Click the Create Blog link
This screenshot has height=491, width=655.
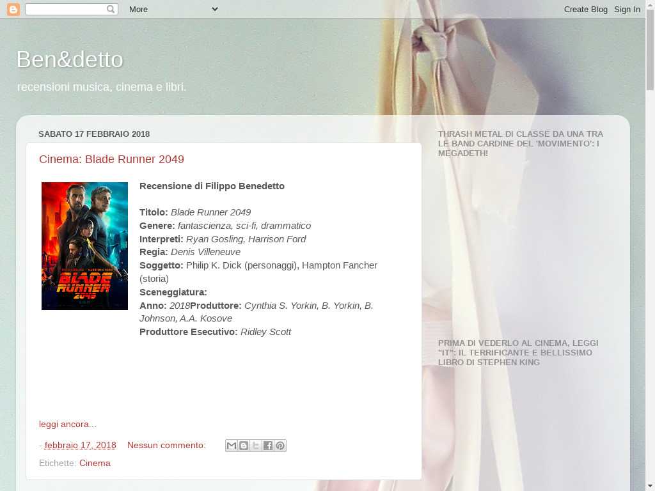[x=586, y=9]
